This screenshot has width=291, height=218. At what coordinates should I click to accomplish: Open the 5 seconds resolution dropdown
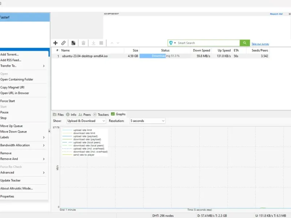(x=147, y=121)
